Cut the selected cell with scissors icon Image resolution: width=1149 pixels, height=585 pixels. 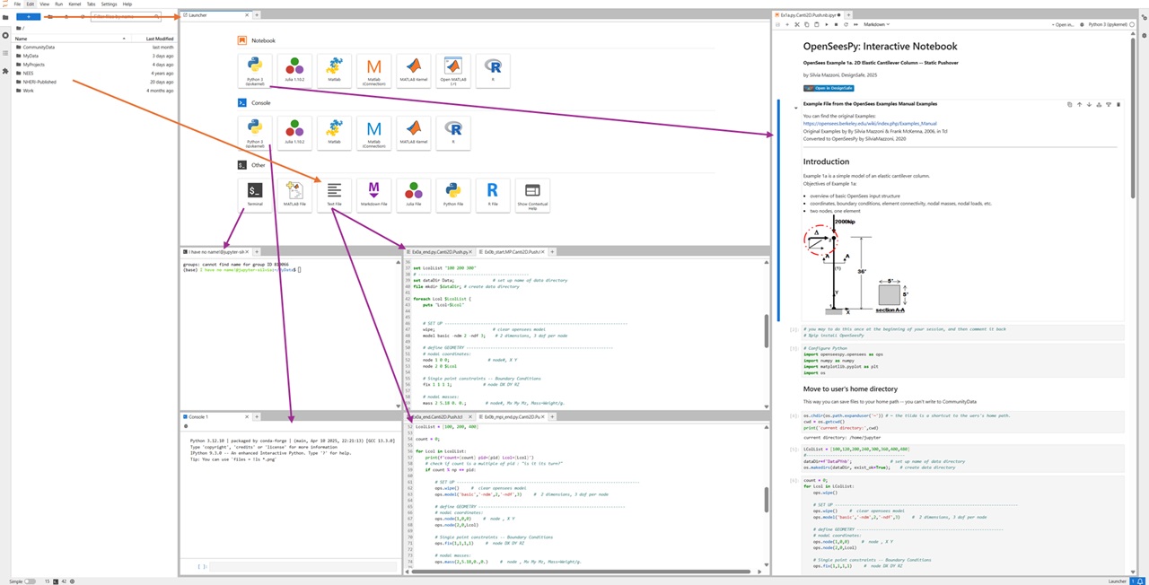(x=799, y=24)
